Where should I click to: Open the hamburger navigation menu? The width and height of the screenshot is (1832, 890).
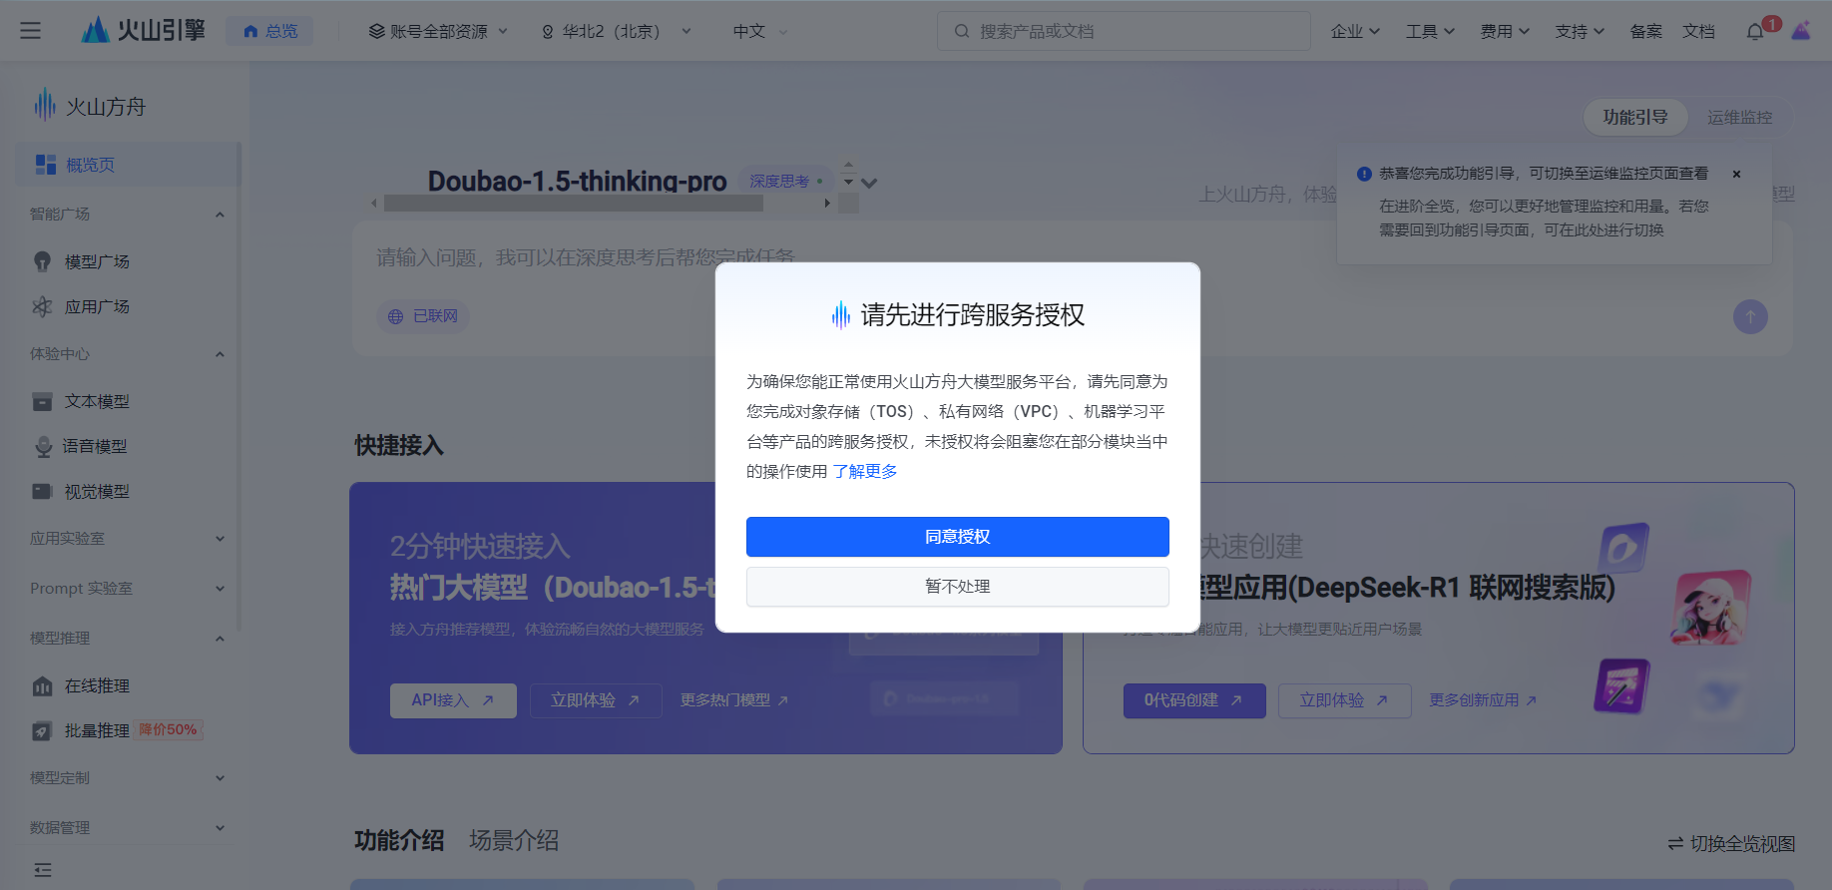[31, 31]
